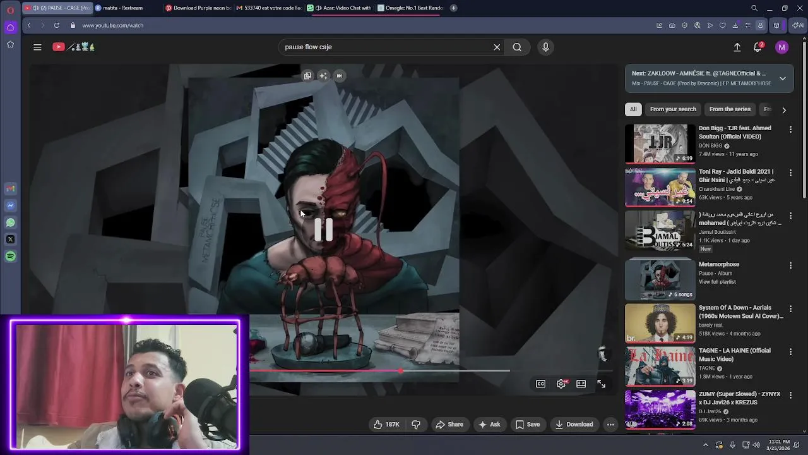This screenshot has height=455, width=808.
Task: Open options for Jamal Boutissirt video
Action: coord(790,215)
